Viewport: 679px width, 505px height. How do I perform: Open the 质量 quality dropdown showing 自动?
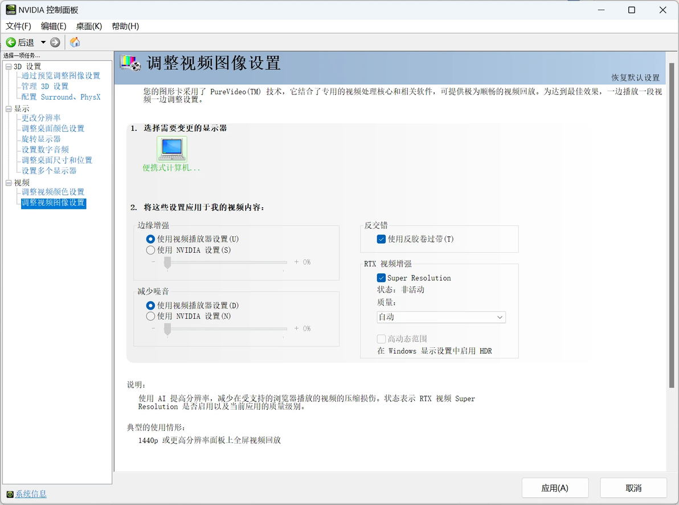click(441, 317)
